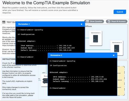Click the Test Question panel icon
Viewport: 129px width, 101px height.
(4, 22)
